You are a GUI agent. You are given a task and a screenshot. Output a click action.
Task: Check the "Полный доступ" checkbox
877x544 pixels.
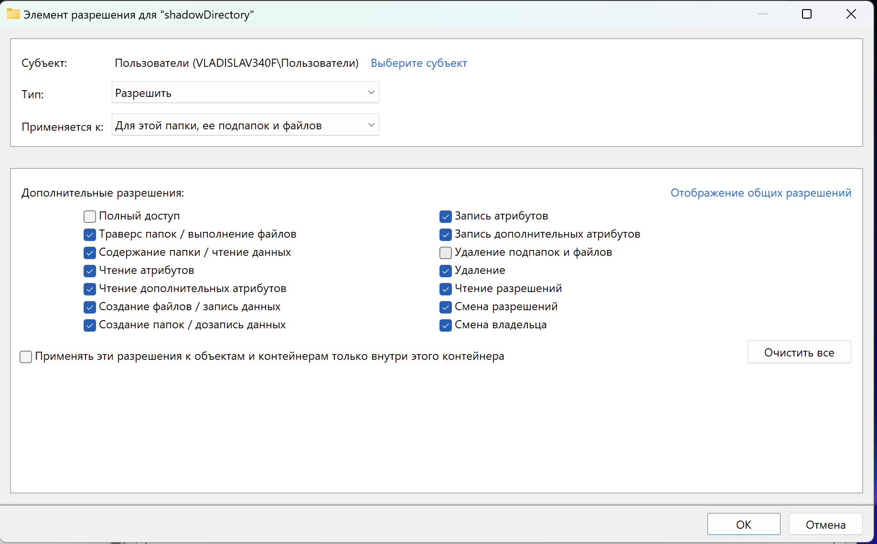(x=90, y=217)
